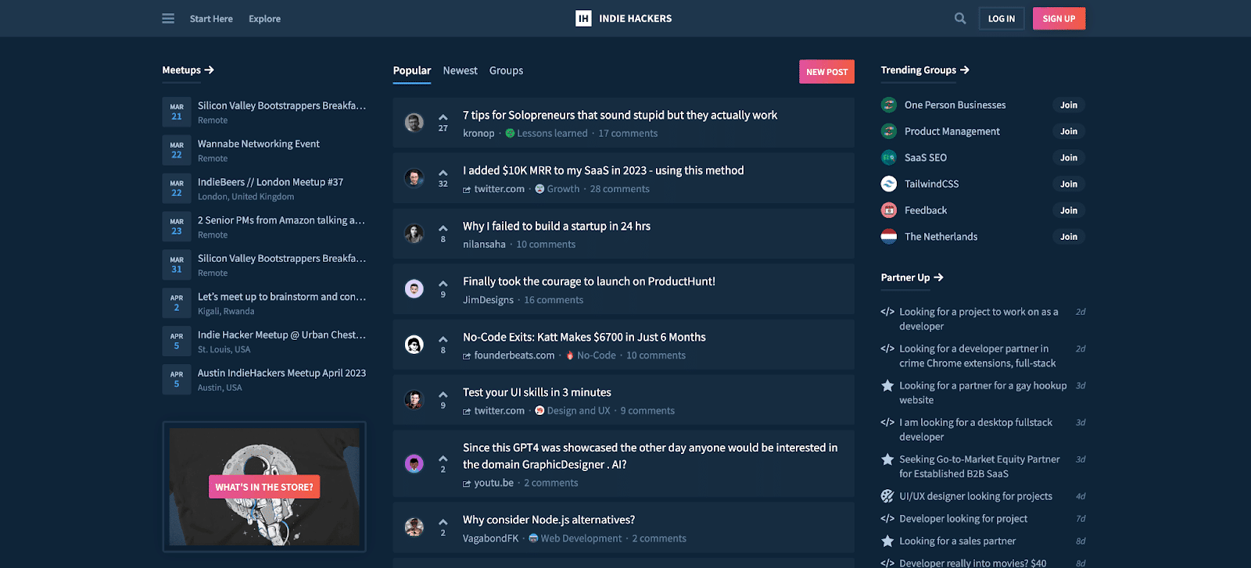Click the search magnifier icon
1251x568 pixels.
[x=960, y=19]
